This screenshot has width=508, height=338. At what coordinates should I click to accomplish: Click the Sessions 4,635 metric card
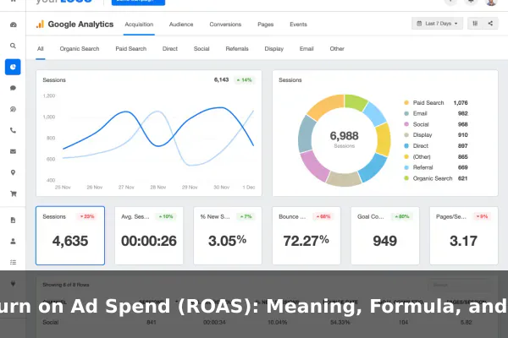[70, 236]
